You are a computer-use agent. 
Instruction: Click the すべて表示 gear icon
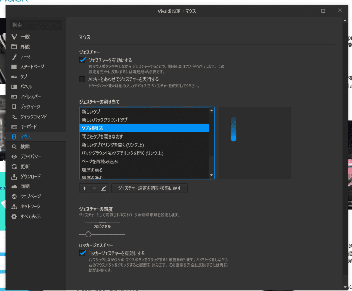coord(14,217)
